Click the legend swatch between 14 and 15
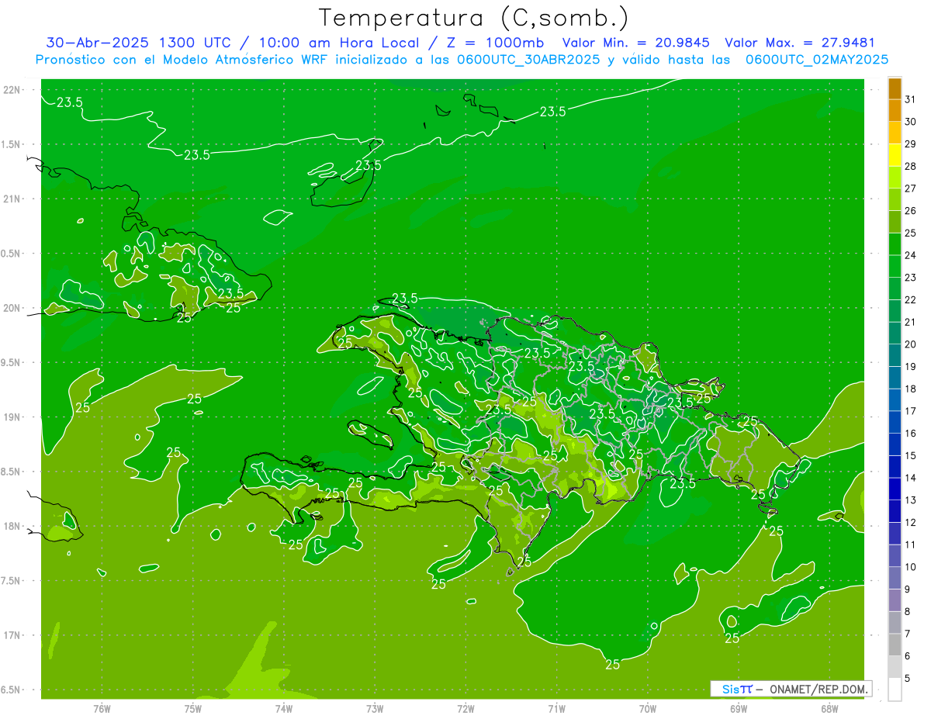Image resolution: width=931 pixels, height=719 pixels. pos(895,466)
